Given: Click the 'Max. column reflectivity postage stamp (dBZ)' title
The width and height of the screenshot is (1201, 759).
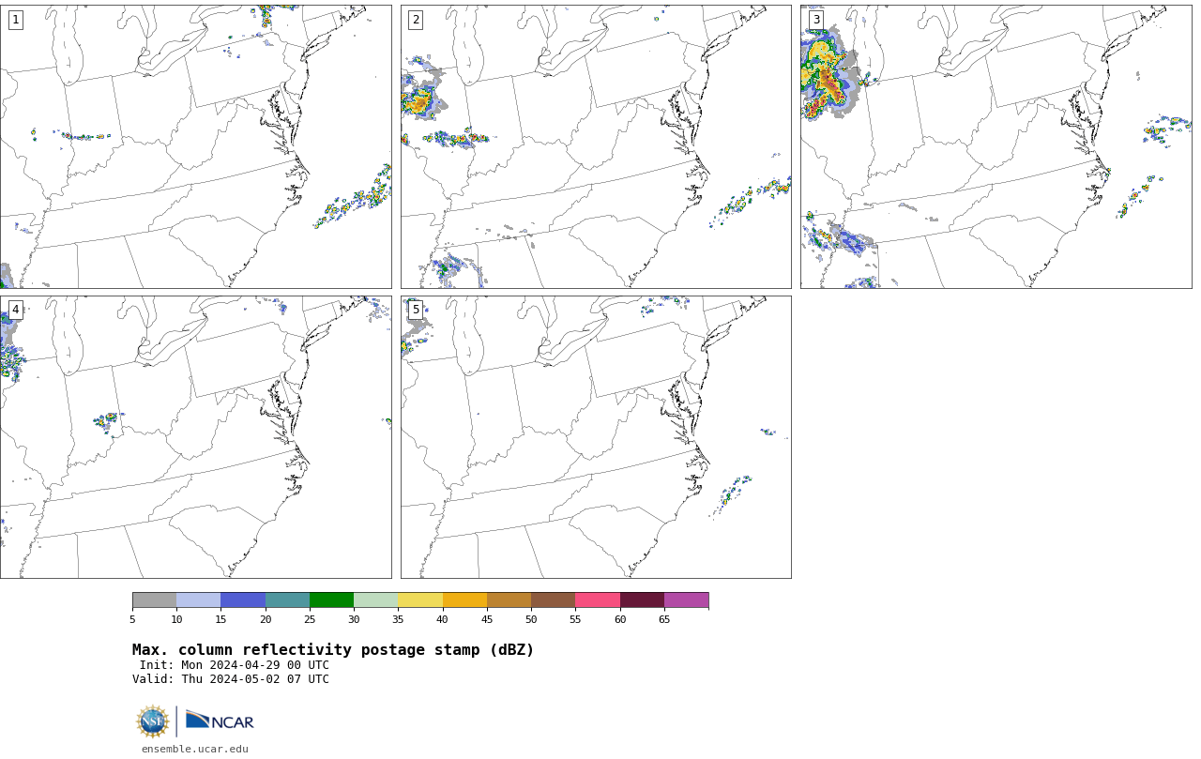Looking at the screenshot, I should click(x=333, y=650).
